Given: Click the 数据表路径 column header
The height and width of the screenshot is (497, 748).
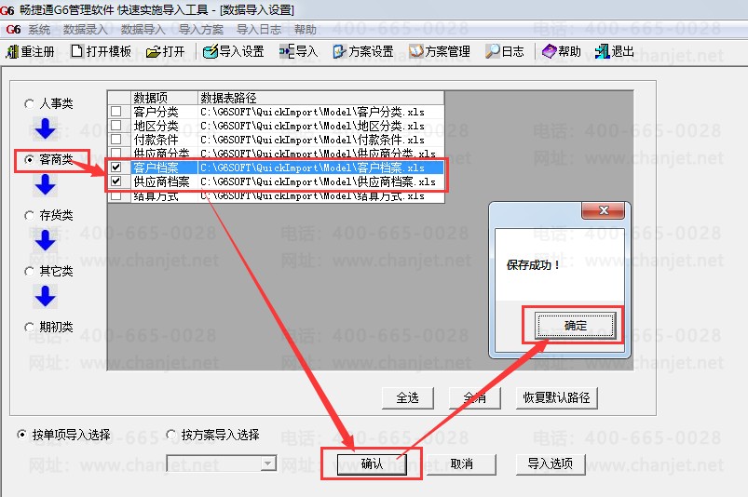Looking at the screenshot, I should [x=320, y=98].
